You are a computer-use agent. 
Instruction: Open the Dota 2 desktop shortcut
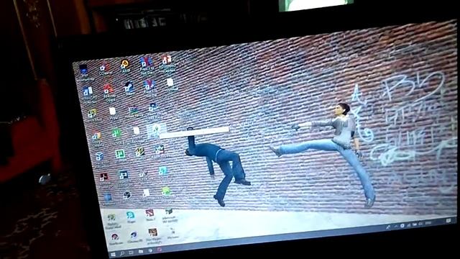pos(149,214)
